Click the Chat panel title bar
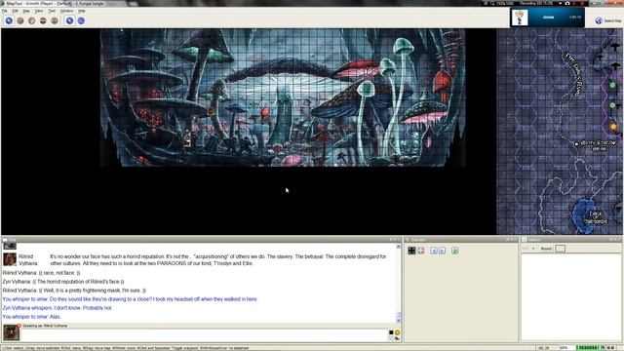This screenshot has width=624, height=351. (201, 240)
